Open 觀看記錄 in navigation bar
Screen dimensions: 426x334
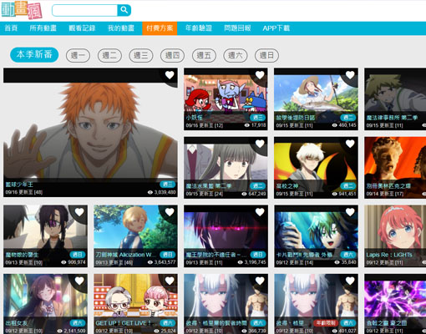pyautogui.click(x=82, y=28)
